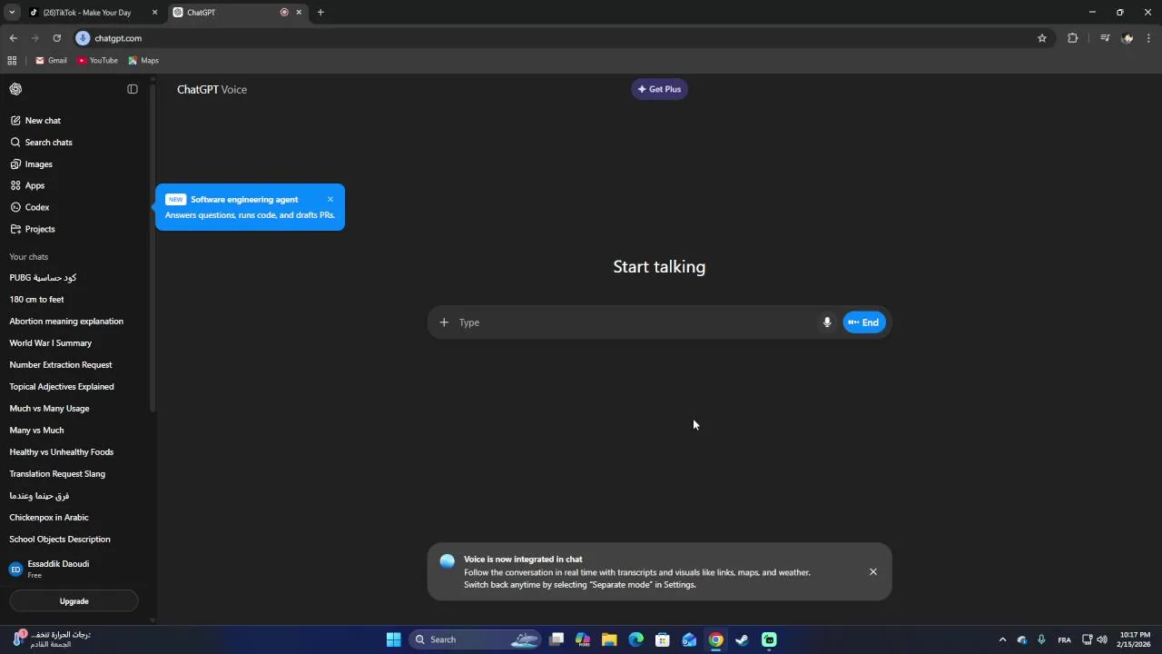The height and width of the screenshot is (654, 1162).
Task: Open the Windows Start menu
Action: click(393, 639)
